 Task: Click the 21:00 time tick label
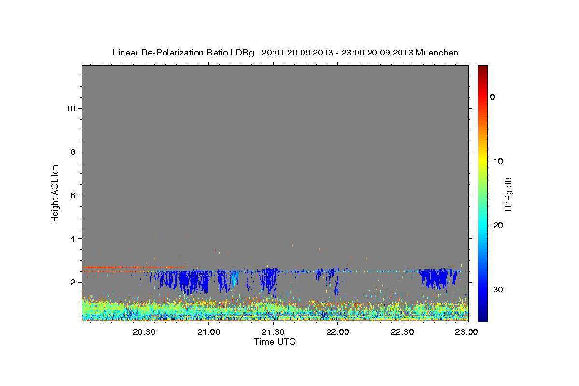coord(208,332)
